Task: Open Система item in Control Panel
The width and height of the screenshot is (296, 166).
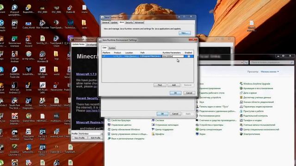Action: coord(158,120)
